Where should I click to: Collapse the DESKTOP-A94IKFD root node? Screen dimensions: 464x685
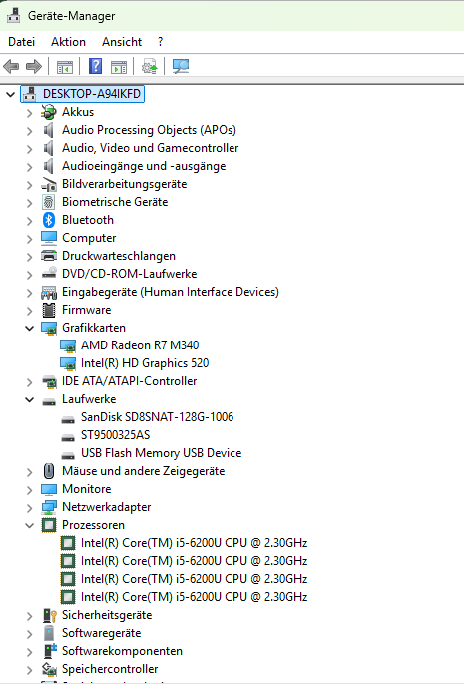(x=10, y=94)
